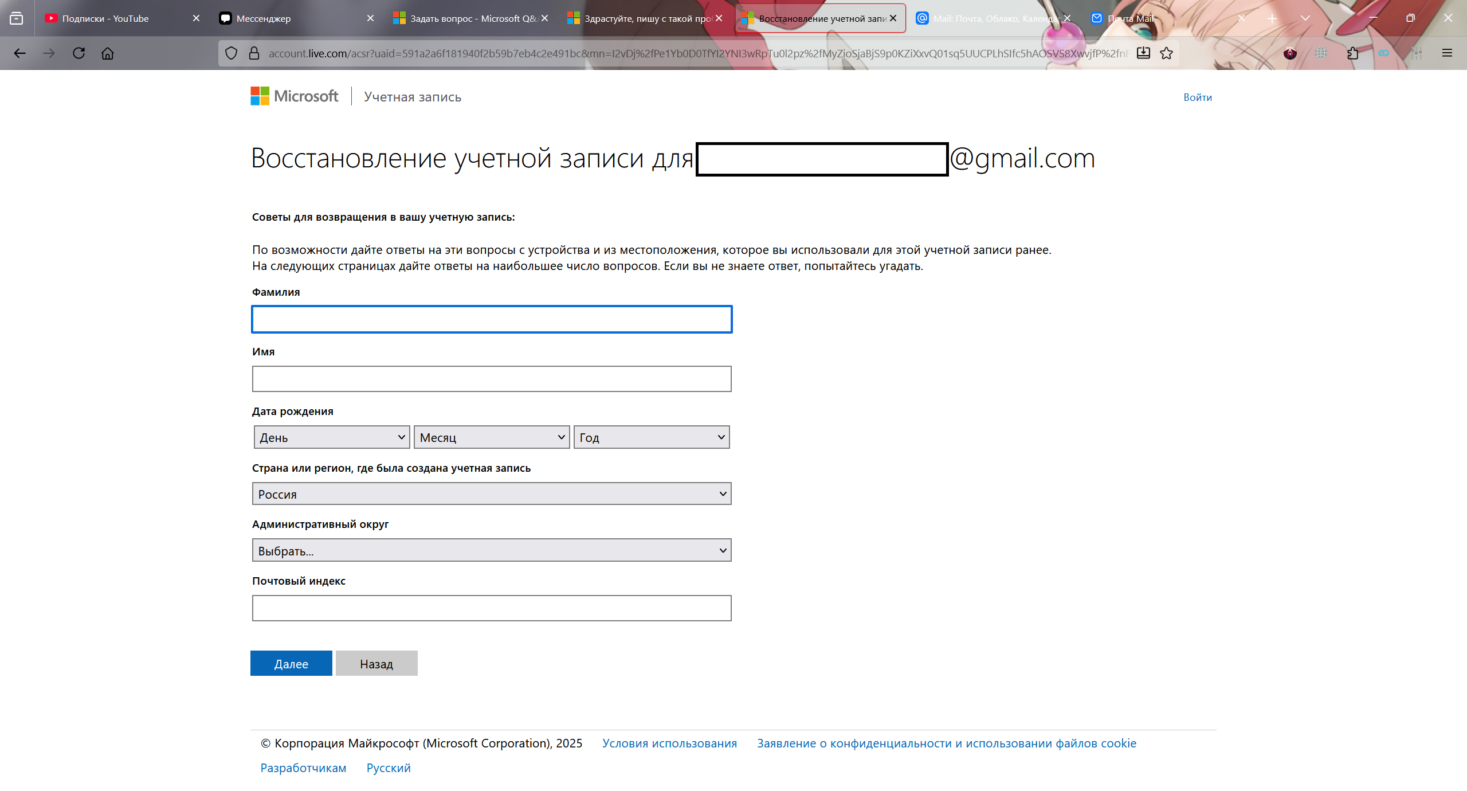Open the privacy and cookie statement link
Image resolution: width=1467 pixels, height=791 pixels.
947,743
